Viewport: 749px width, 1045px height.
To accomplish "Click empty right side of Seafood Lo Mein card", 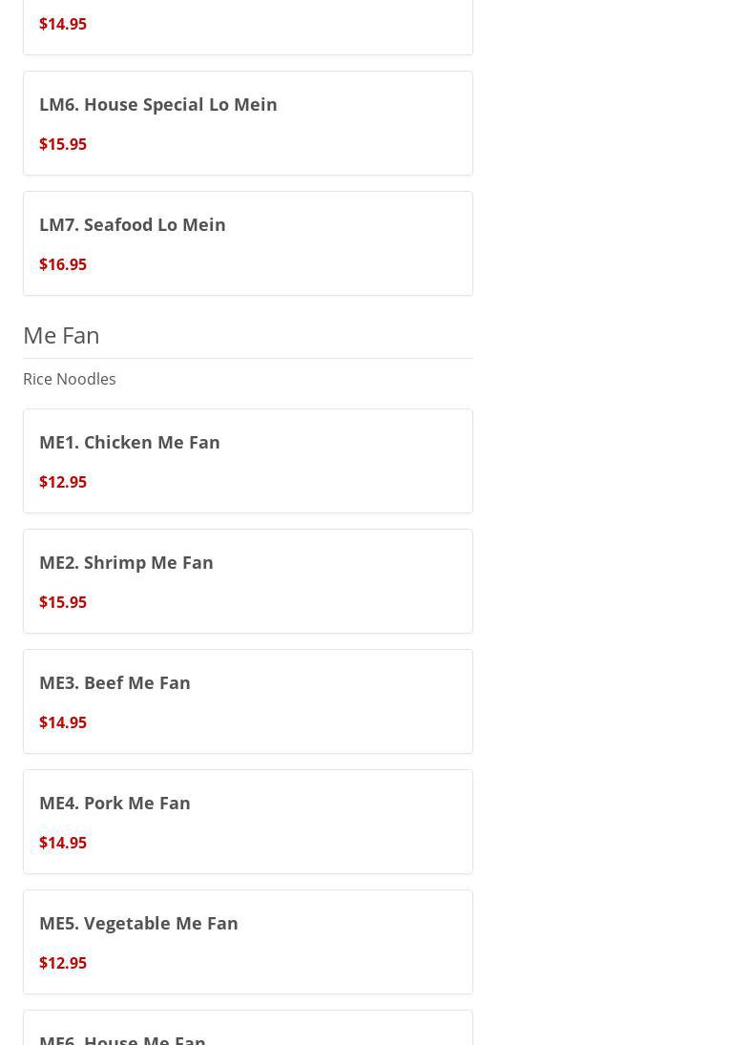I will point(382,243).
